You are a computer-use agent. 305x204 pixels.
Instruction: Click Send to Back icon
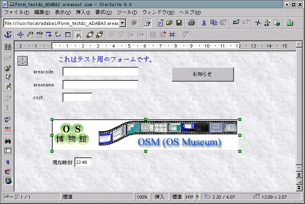click(99, 35)
